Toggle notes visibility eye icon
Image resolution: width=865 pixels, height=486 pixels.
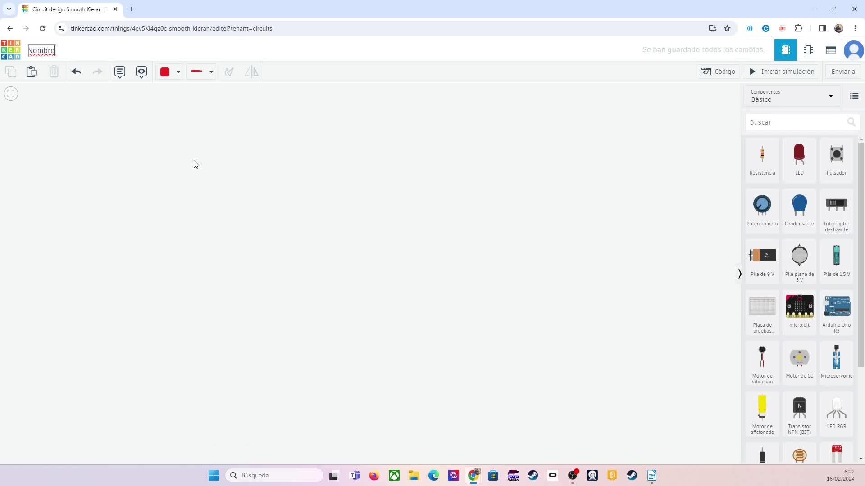(x=141, y=72)
